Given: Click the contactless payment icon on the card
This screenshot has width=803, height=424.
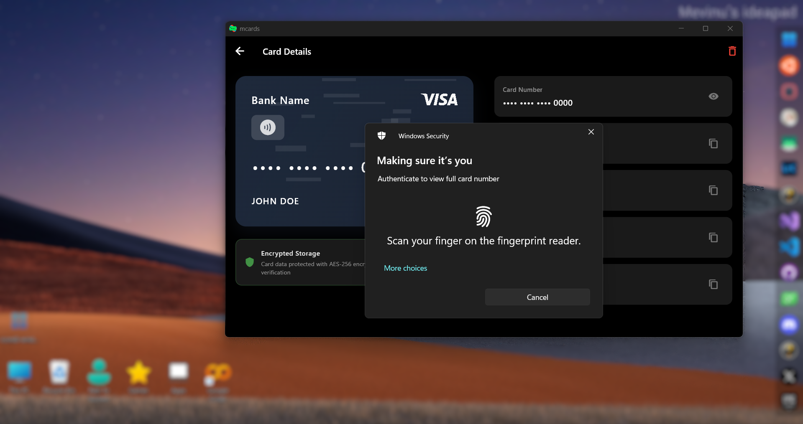Looking at the screenshot, I should tap(268, 127).
